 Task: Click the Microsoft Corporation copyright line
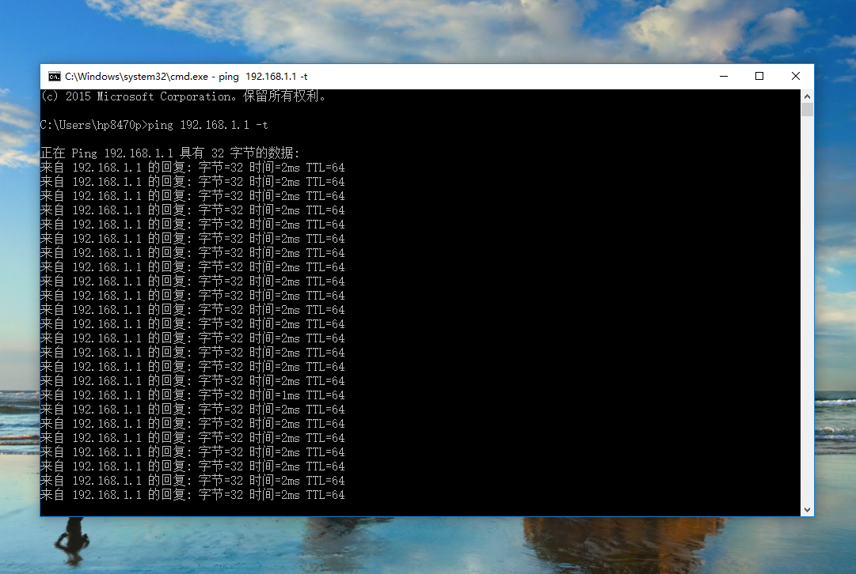184,96
